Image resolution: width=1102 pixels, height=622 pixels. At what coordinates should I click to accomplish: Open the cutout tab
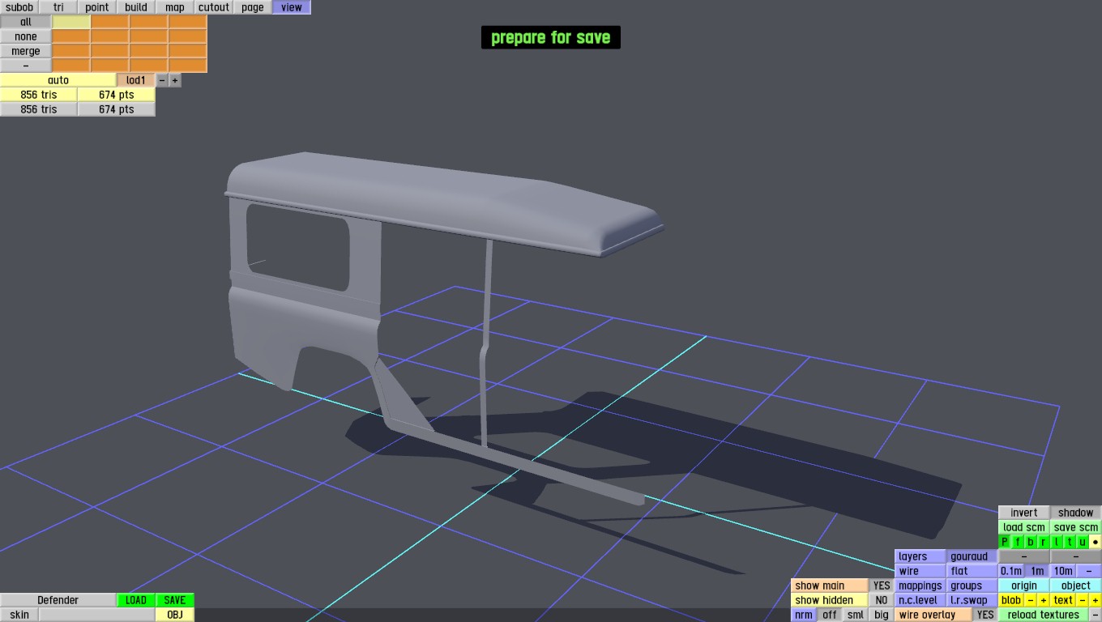pos(214,7)
